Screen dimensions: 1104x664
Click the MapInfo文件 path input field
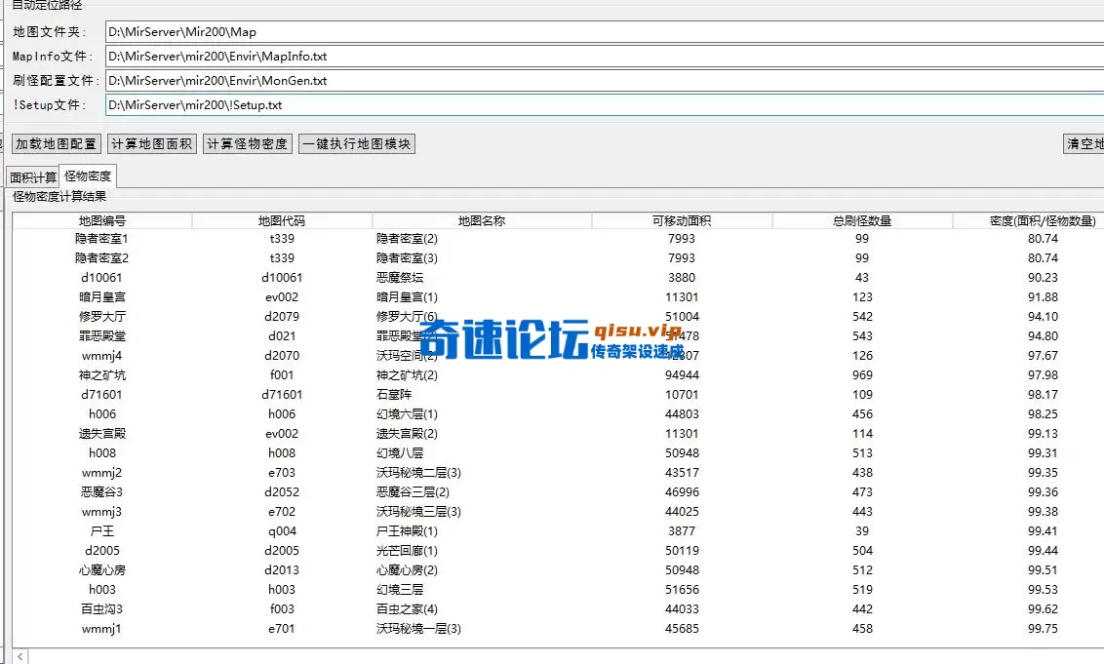390,57
